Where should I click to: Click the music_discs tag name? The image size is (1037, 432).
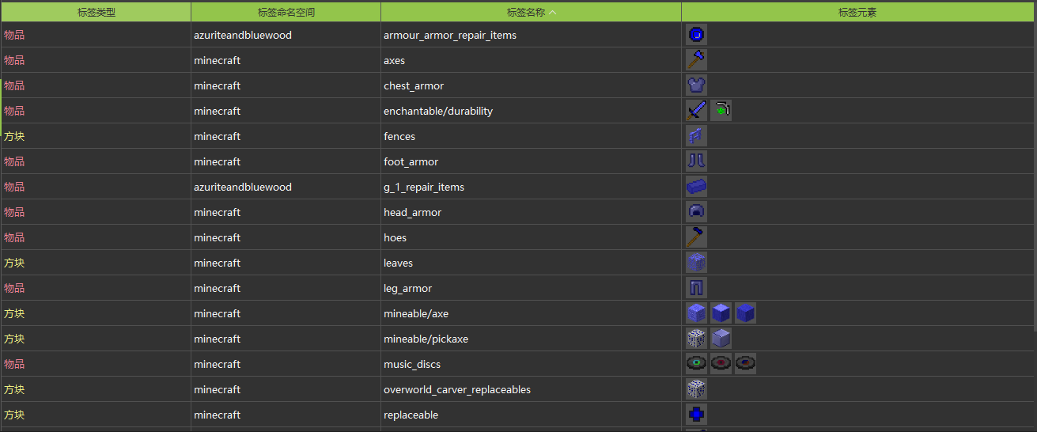point(412,364)
